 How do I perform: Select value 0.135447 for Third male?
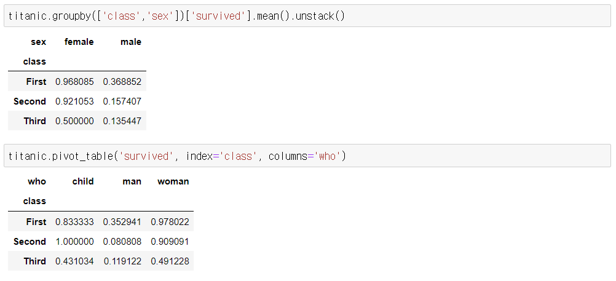pos(122,121)
